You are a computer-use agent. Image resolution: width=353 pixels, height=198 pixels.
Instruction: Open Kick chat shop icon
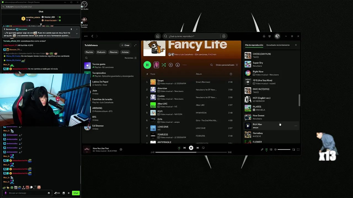[64, 193]
